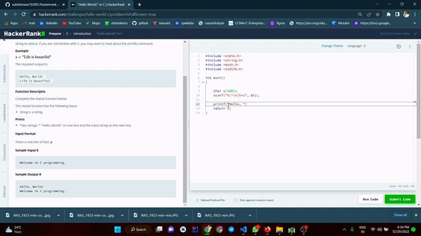Viewport: 421px width, 236px height.
Task: Close the downloads bar
Action: pos(416,215)
